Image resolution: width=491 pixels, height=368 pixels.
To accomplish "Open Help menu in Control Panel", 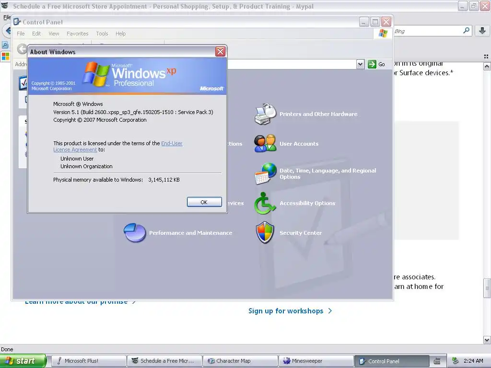I will pyautogui.click(x=120, y=34).
